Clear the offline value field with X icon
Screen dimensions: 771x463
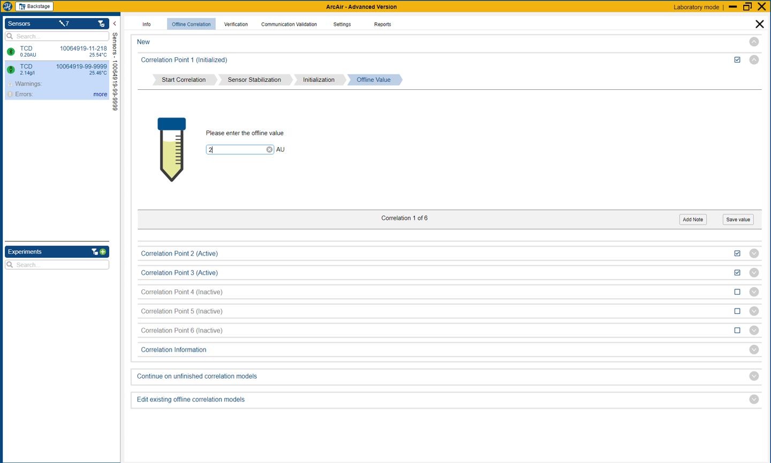pyautogui.click(x=269, y=150)
